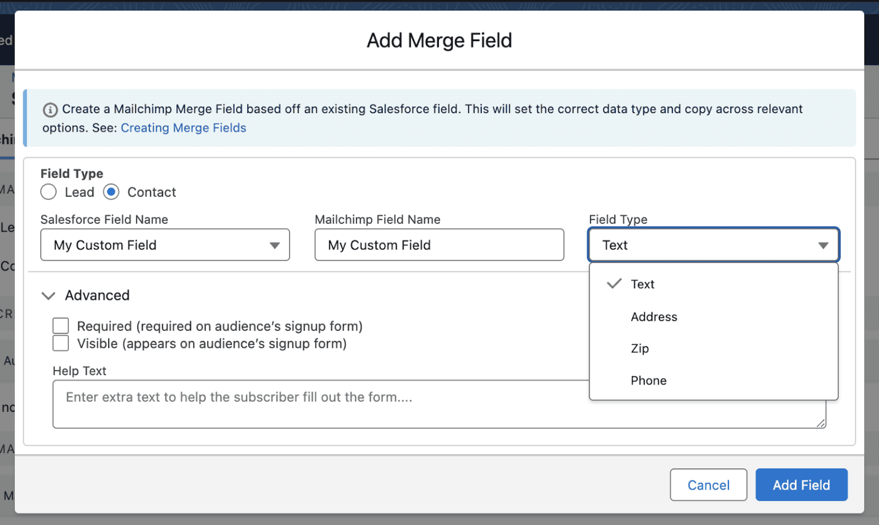The height and width of the screenshot is (525, 879).
Task: Select the Contact radio button
Action: coord(111,192)
